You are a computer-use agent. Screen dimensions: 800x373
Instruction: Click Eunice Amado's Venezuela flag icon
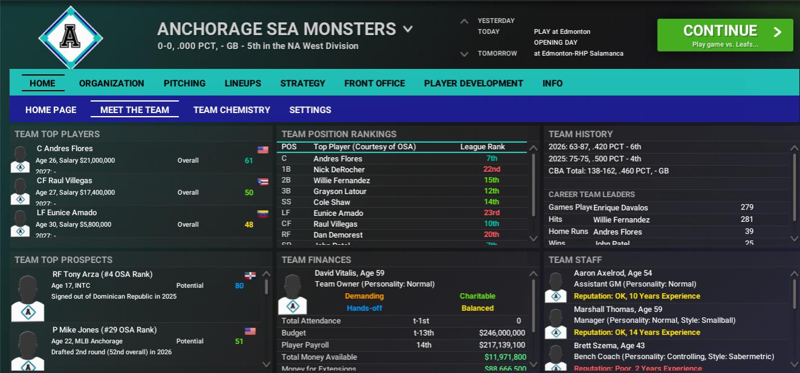262,214
